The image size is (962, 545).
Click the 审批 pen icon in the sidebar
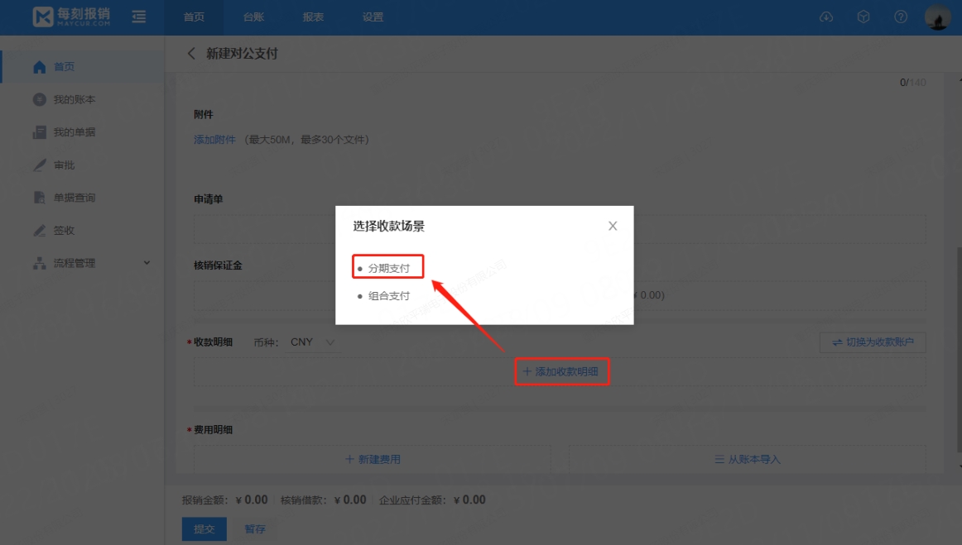click(x=39, y=165)
